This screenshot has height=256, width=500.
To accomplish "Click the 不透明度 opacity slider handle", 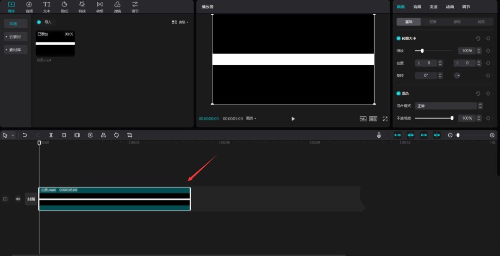I will [452, 118].
